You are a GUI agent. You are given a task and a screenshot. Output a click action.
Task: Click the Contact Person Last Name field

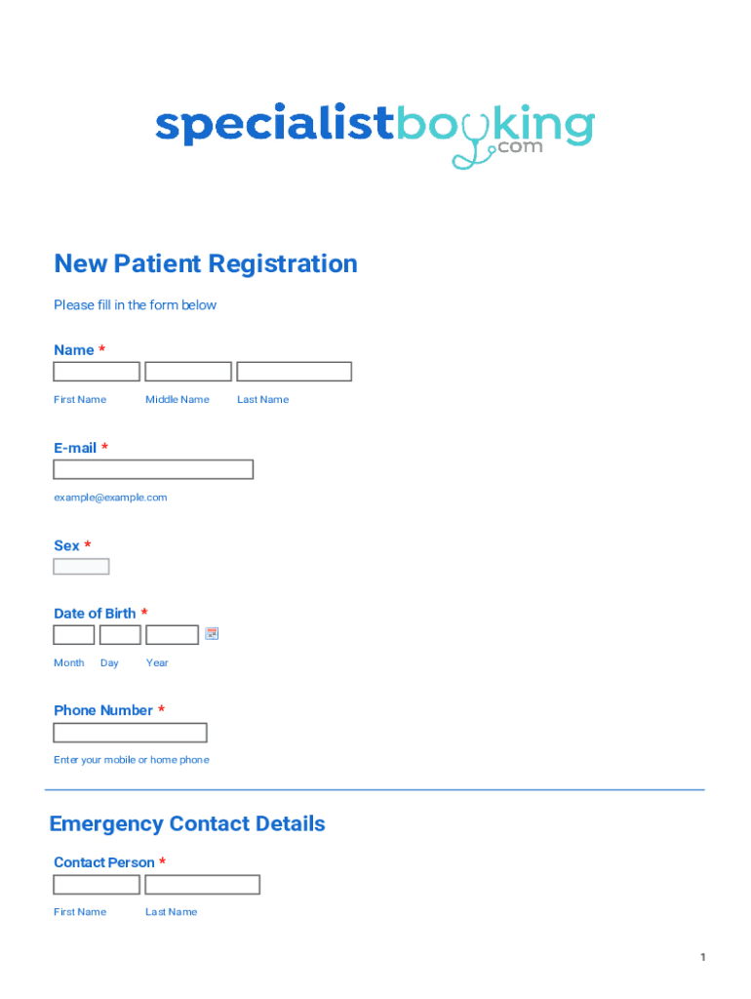pyautogui.click(x=202, y=885)
